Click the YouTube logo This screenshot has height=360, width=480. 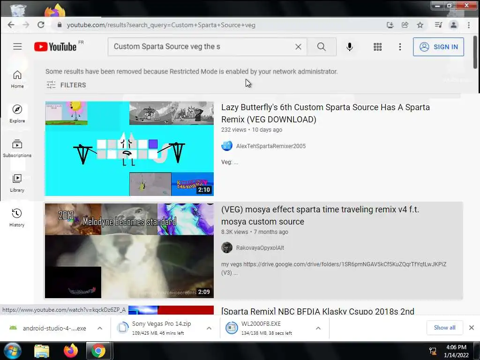(x=55, y=47)
